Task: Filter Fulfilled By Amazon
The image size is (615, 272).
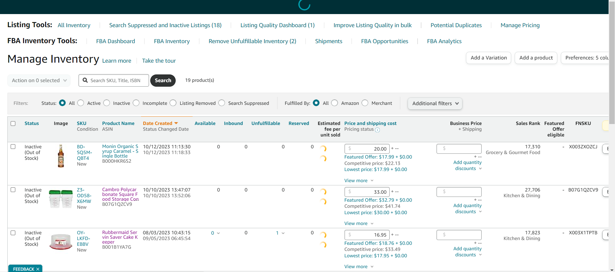Action: (335, 103)
